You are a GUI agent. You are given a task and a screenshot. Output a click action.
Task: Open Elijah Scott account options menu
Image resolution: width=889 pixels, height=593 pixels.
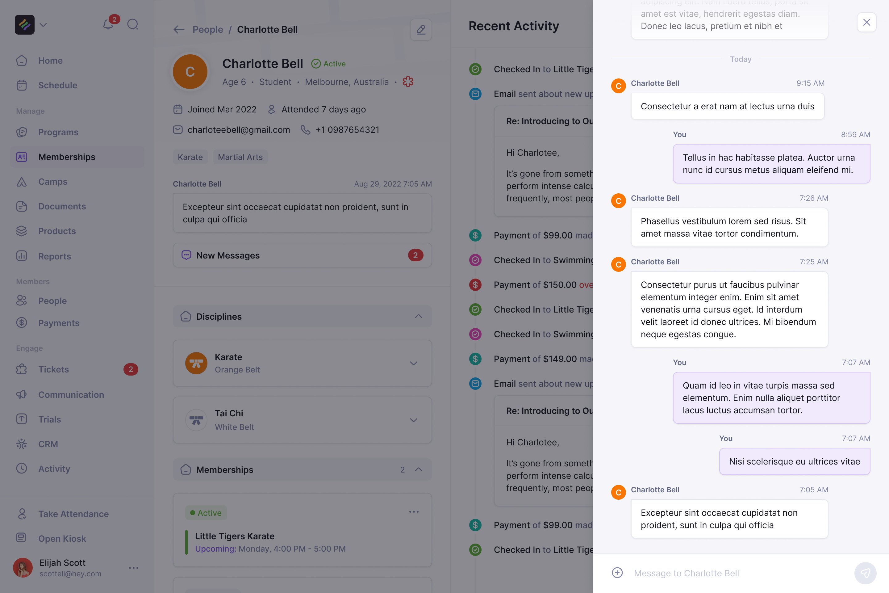[133, 568]
